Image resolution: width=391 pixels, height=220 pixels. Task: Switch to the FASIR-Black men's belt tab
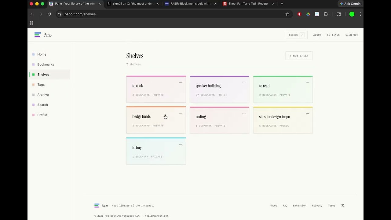(190, 4)
